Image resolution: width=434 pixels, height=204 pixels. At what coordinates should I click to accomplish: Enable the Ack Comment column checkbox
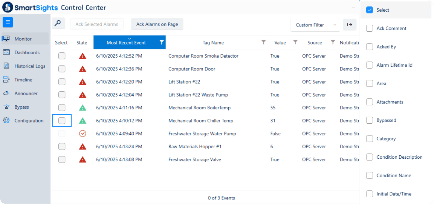[x=370, y=29]
